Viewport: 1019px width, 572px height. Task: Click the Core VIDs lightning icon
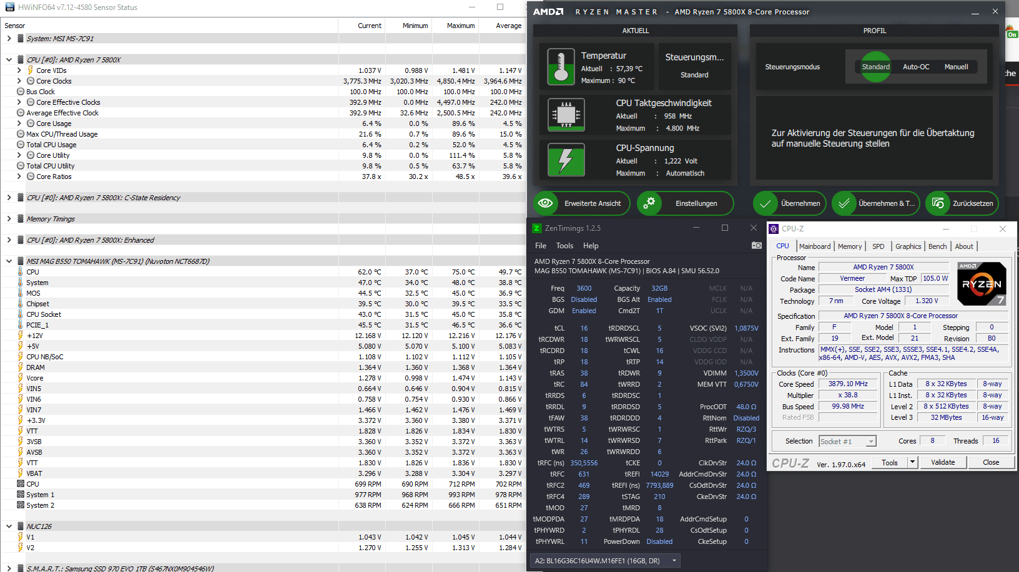click(30, 70)
